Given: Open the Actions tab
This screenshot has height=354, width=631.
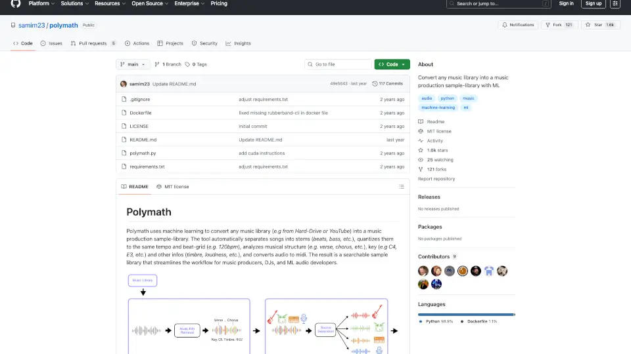Looking at the screenshot, I should point(137,43).
